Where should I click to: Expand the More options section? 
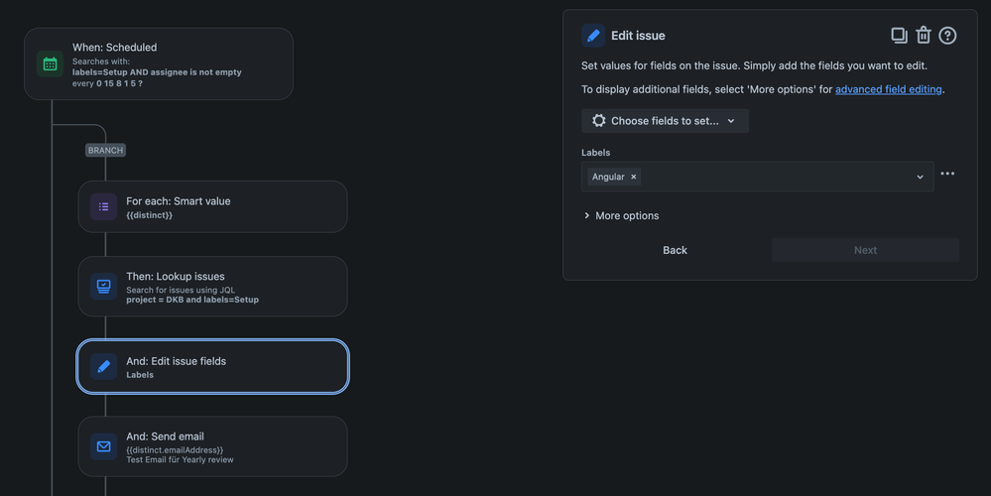coord(621,215)
